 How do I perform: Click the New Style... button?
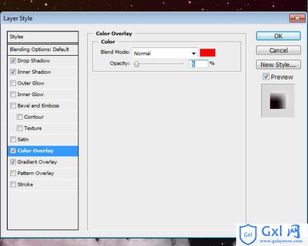[278, 65]
